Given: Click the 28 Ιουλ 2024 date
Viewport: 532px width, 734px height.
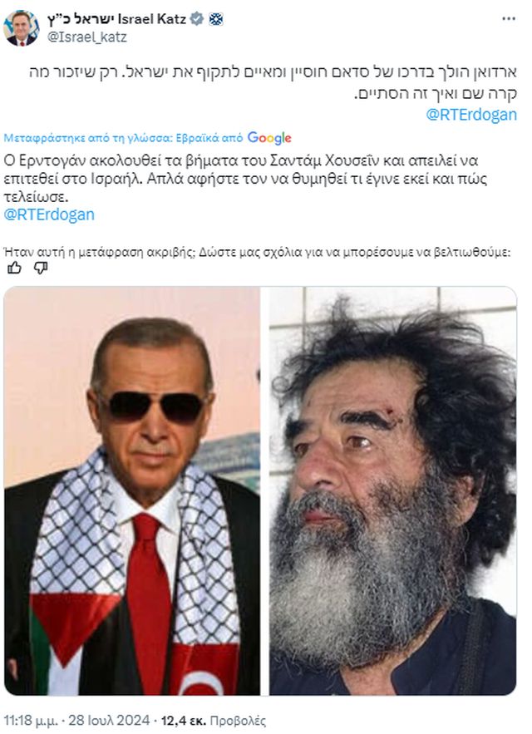Looking at the screenshot, I should pos(109,720).
